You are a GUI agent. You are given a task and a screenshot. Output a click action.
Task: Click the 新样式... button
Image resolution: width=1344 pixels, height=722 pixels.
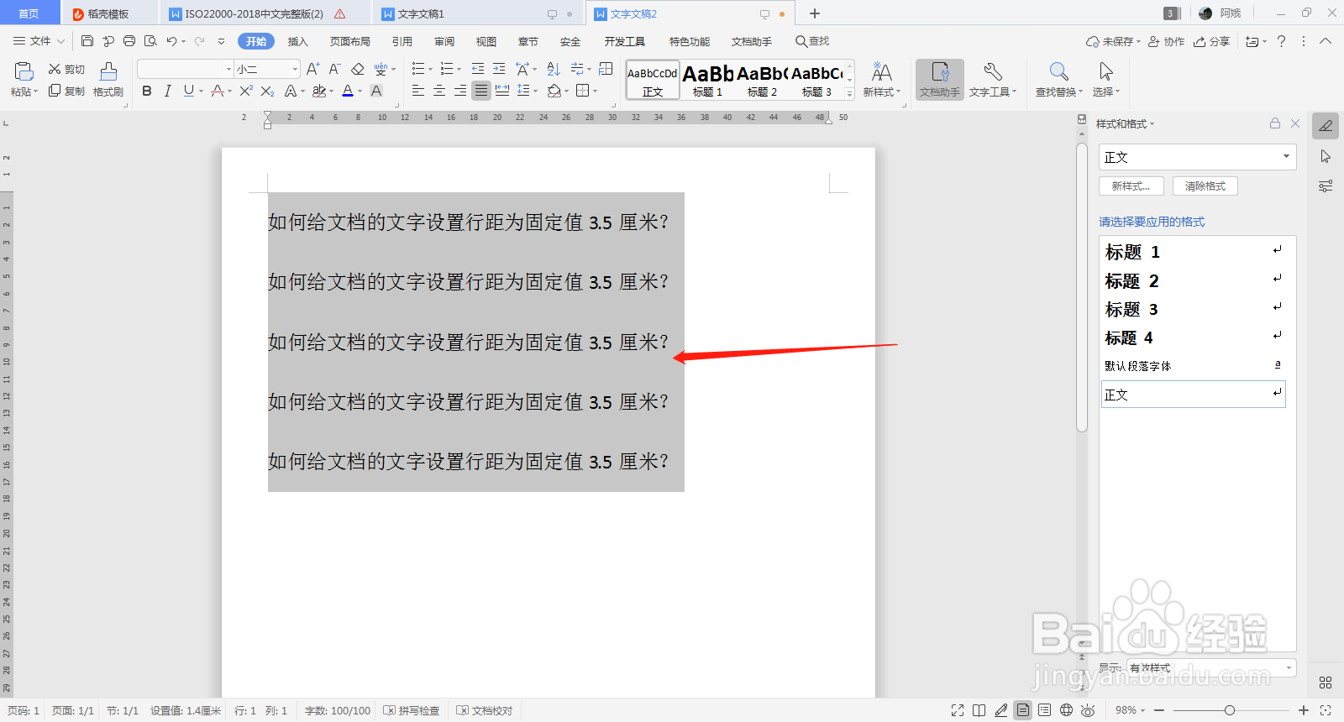(x=1131, y=186)
